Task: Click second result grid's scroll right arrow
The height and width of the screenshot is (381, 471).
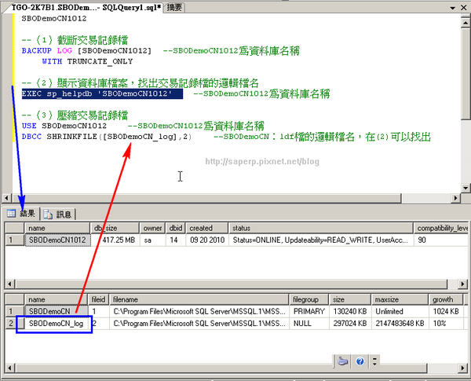Action: point(463,368)
